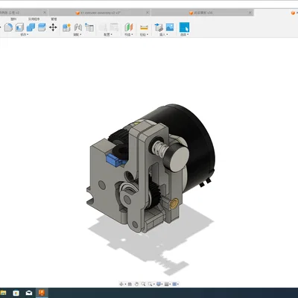Open the 管理 (Manage) ribbon tab
This screenshot has height=298, width=298.
[x=54, y=19]
